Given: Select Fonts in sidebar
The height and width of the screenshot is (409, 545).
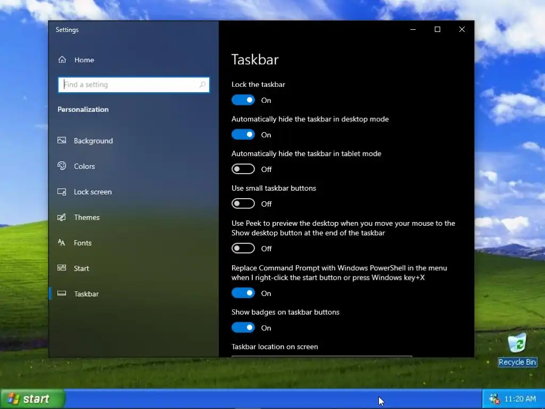Looking at the screenshot, I should (82, 243).
